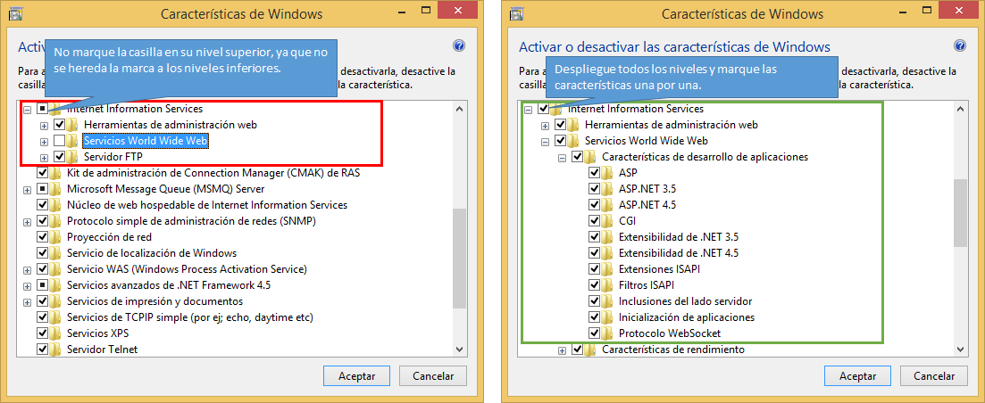Click folder icon of Microsoft Message Queue Server

(x=56, y=189)
